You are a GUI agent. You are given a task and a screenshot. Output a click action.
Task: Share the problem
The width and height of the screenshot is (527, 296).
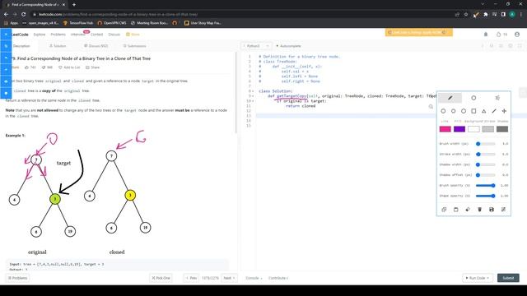[93, 67]
